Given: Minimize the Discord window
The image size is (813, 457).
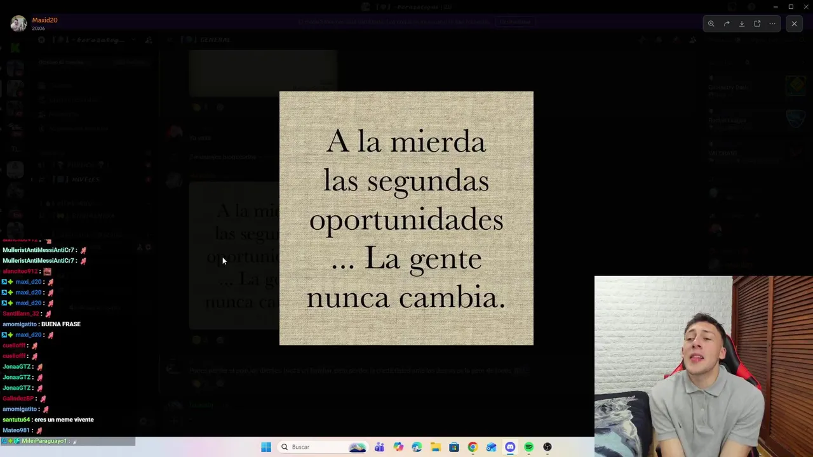Looking at the screenshot, I should [x=776, y=7].
